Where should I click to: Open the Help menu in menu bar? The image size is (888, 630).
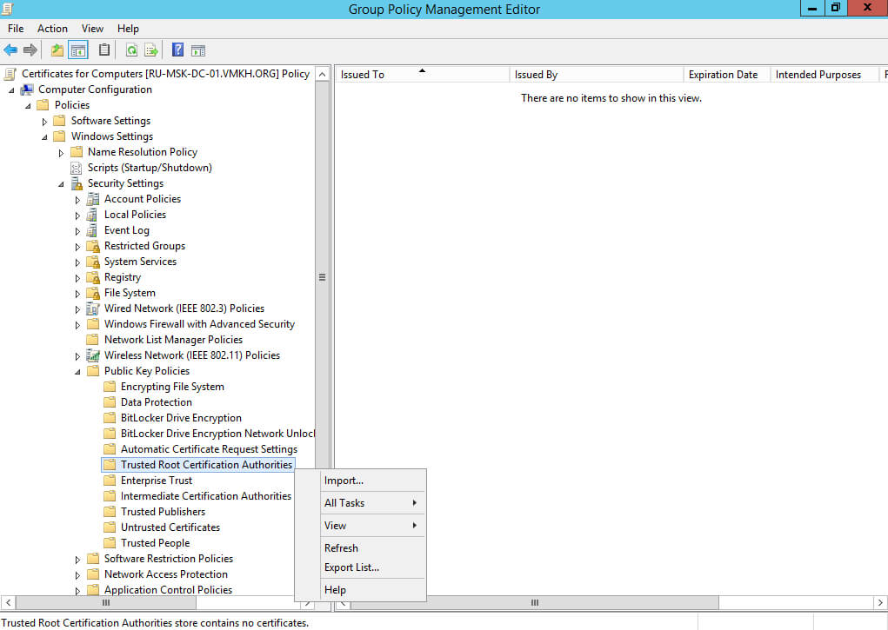click(x=128, y=29)
